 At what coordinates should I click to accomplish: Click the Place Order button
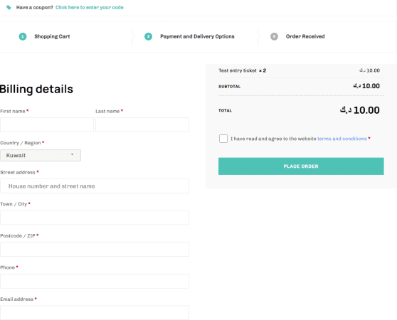[301, 166]
